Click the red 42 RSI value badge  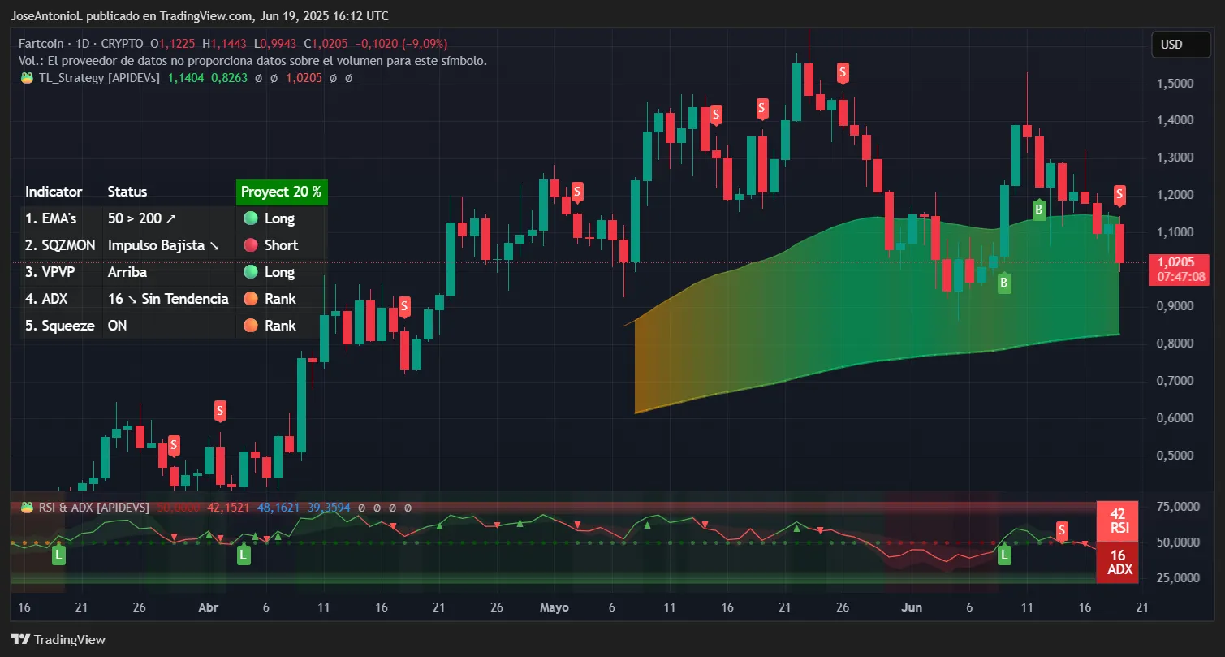click(x=1117, y=521)
